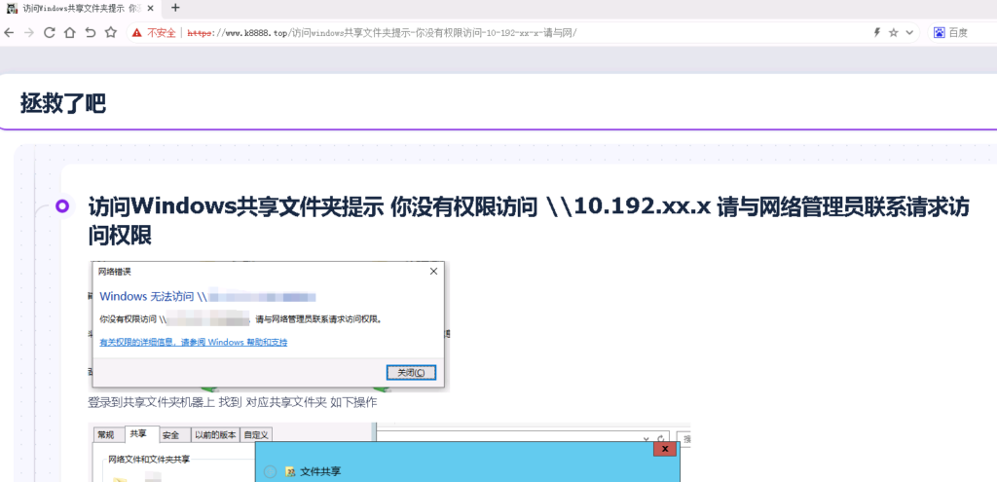Click the 网络文件和文件夹共享 group label

pos(149,459)
